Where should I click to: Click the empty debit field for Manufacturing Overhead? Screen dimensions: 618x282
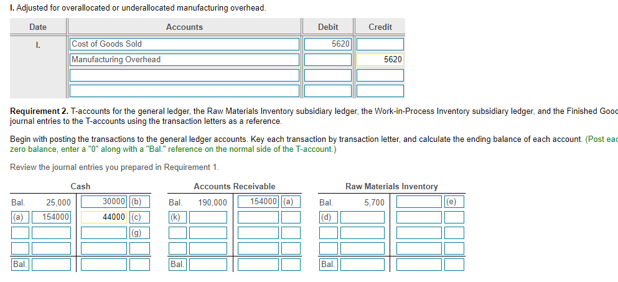327,60
